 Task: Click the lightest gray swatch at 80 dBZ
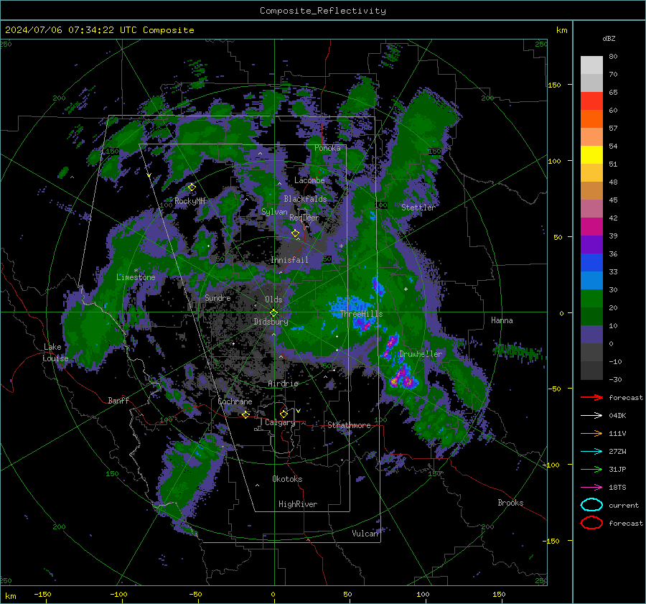pyautogui.click(x=591, y=65)
